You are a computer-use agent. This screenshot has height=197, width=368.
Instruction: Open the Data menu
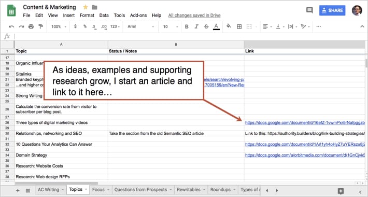click(x=104, y=15)
